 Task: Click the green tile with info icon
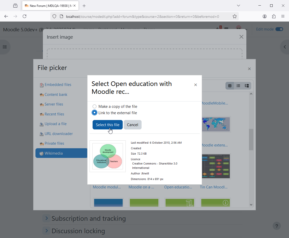216,203
